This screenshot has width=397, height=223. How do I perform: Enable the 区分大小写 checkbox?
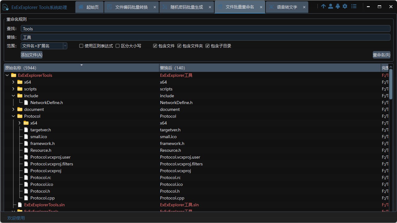[118, 46]
